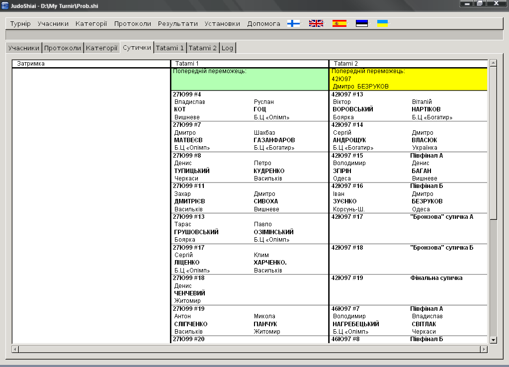This screenshot has width=509, height=367.
Task: Click the vertical scrollbar up arrow
Action: [493, 63]
